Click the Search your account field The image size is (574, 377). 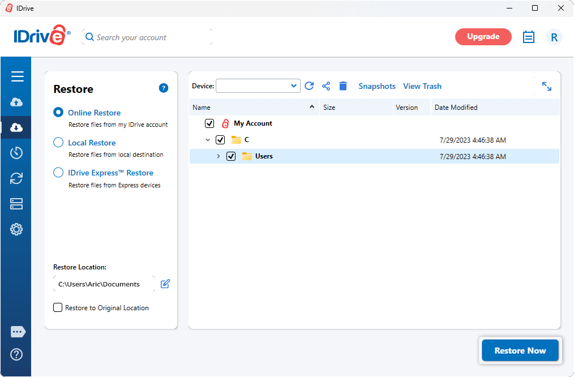(147, 37)
